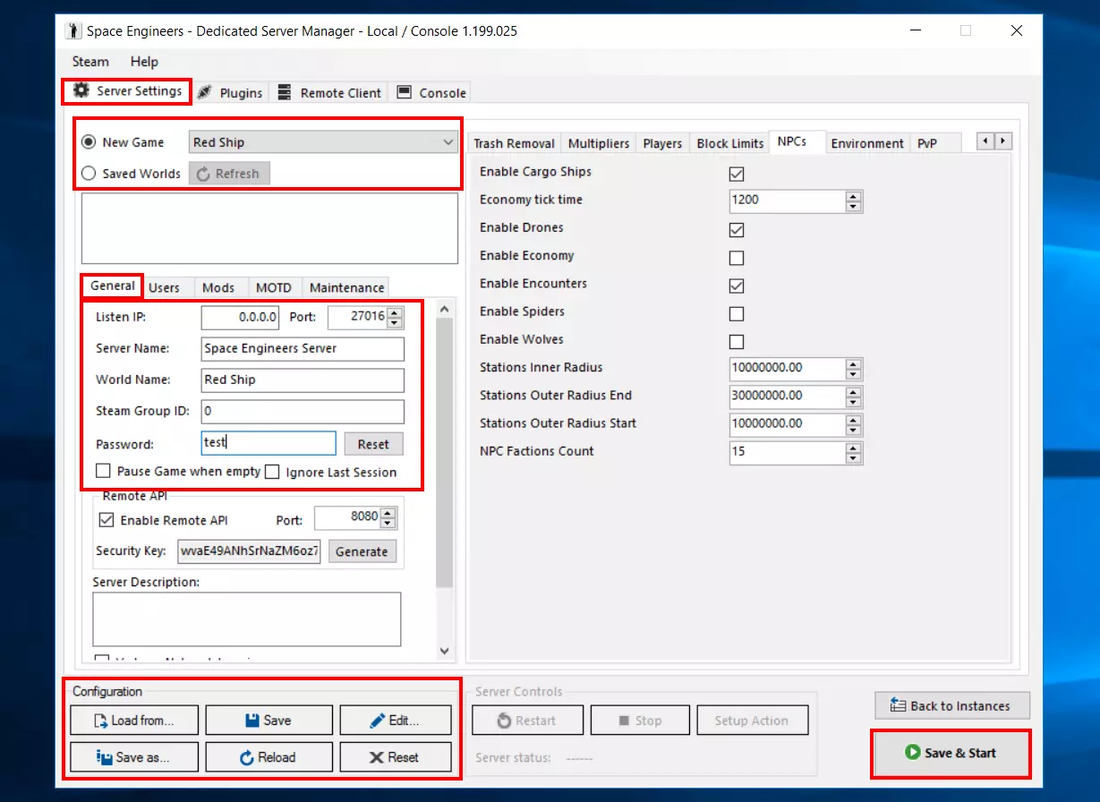Switch to Block Limits tab

[730, 143]
